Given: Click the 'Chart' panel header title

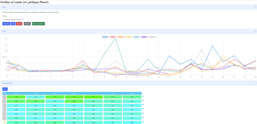Looking at the screenshot, I should click(4, 31).
